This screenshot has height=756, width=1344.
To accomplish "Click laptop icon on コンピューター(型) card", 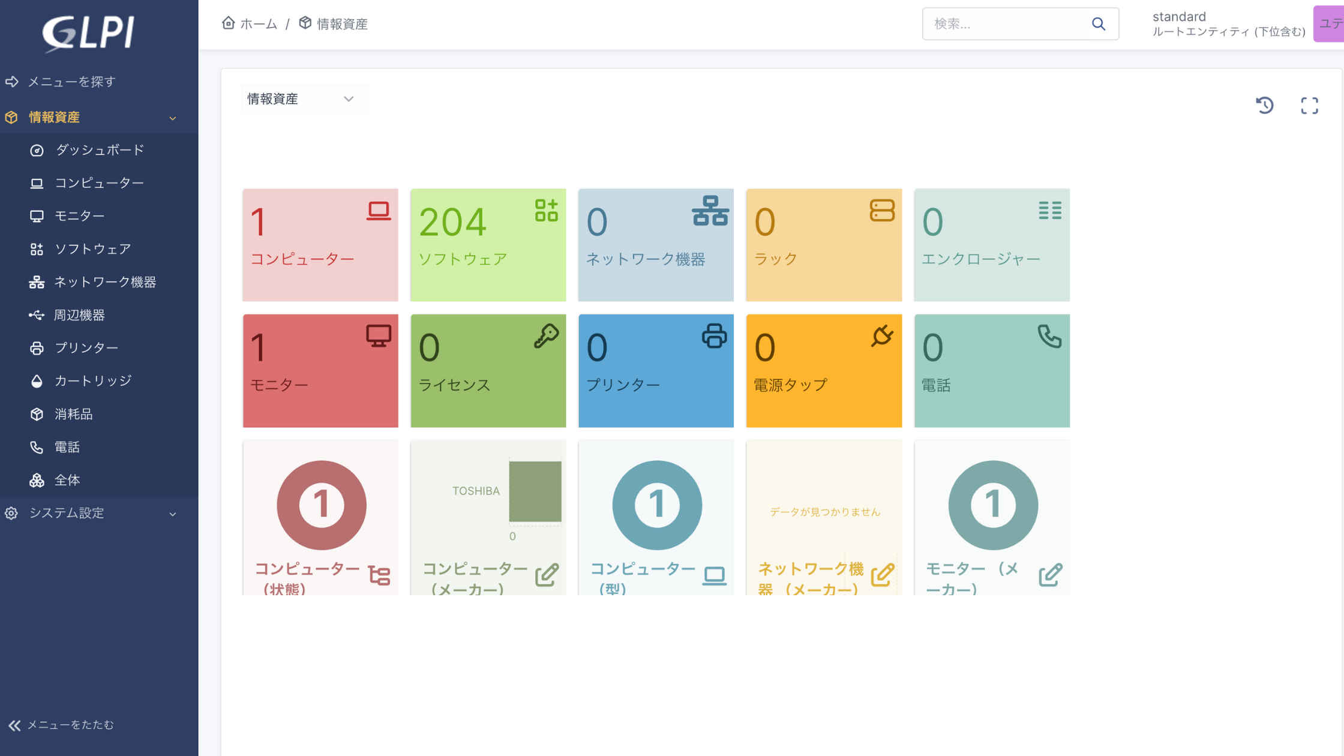I will pos(715,575).
